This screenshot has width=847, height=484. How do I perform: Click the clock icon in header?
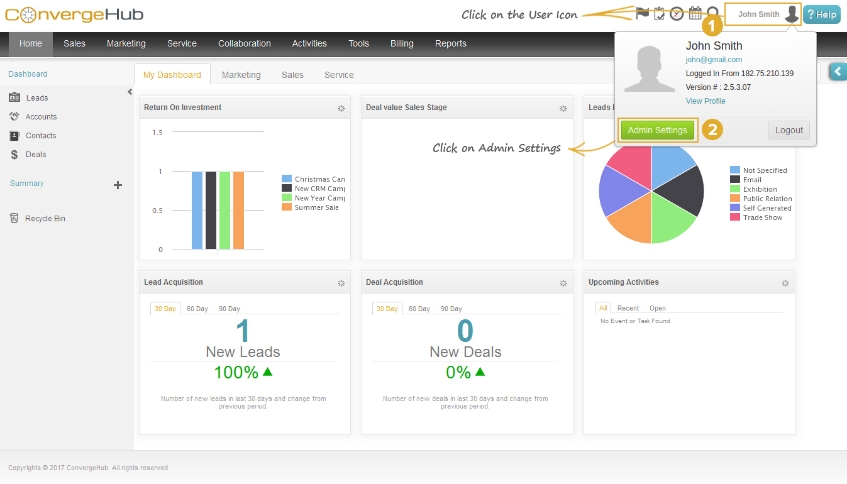click(677, 14)
